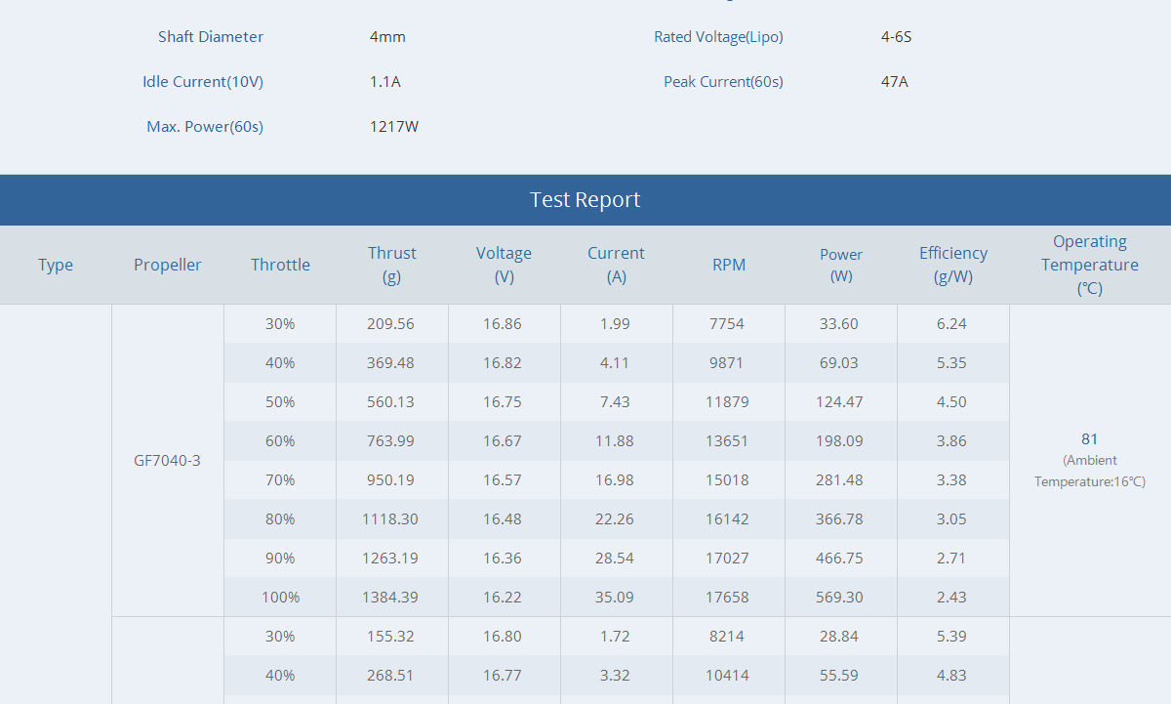The width and height of the screenshot is (1171, 704).
Task: Click 40% throttle in the 369.48 thrust row
Action: point(280,362)
